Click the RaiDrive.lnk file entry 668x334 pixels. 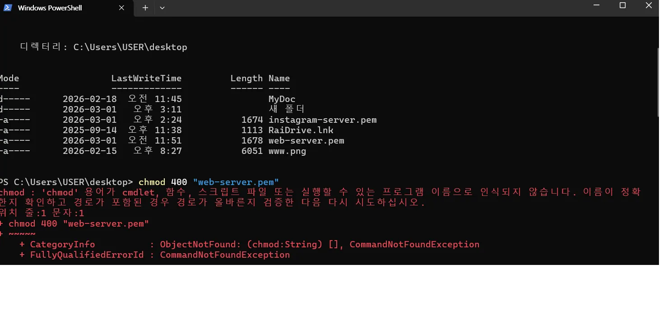click(301, 130)
